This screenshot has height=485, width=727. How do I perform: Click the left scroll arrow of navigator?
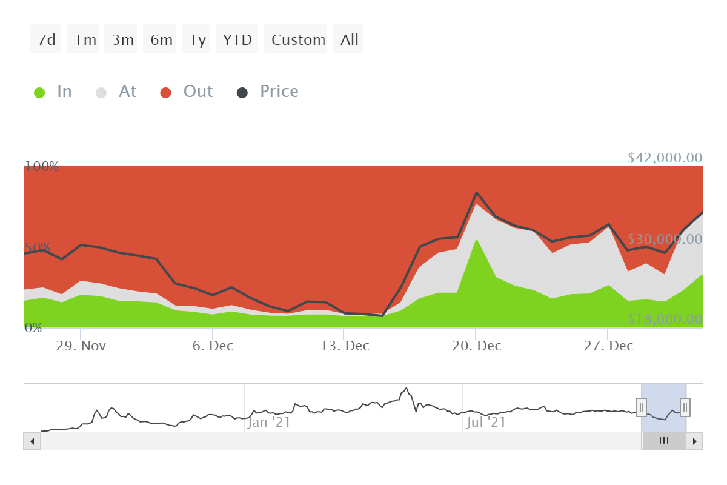[x=32, y=441]
